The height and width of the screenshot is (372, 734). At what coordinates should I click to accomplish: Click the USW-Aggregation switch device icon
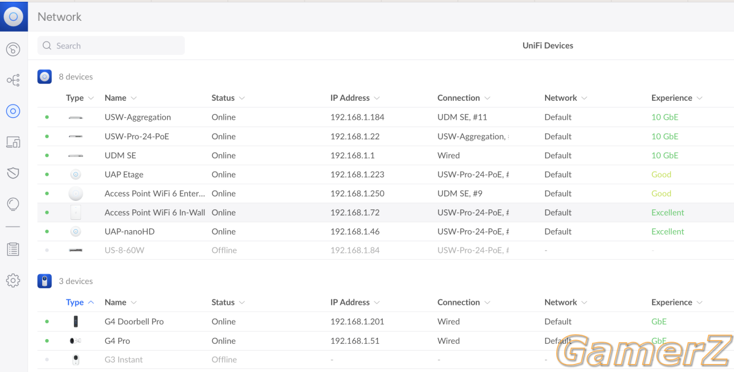pos(76,117)
